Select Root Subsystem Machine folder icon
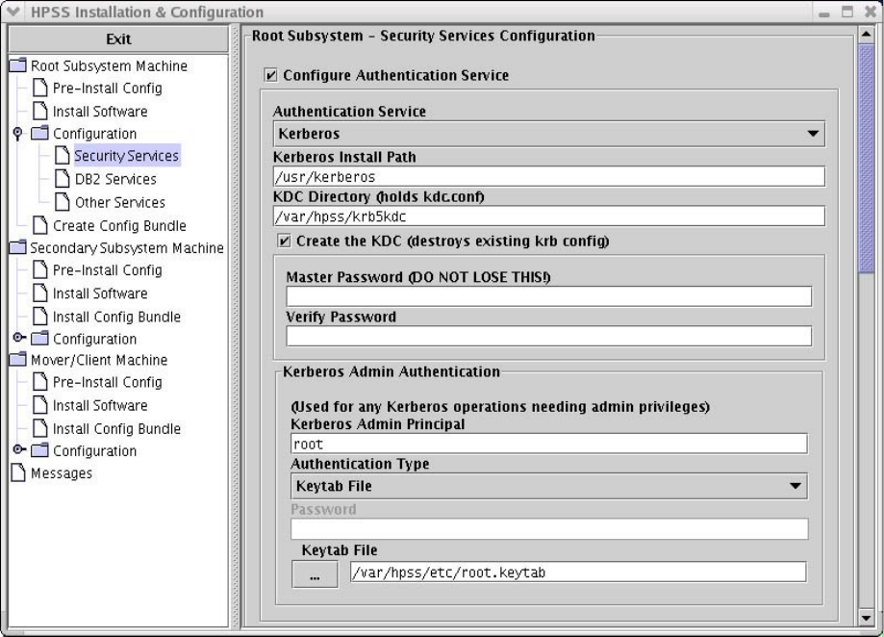884x637 pixels. [18, 65]
